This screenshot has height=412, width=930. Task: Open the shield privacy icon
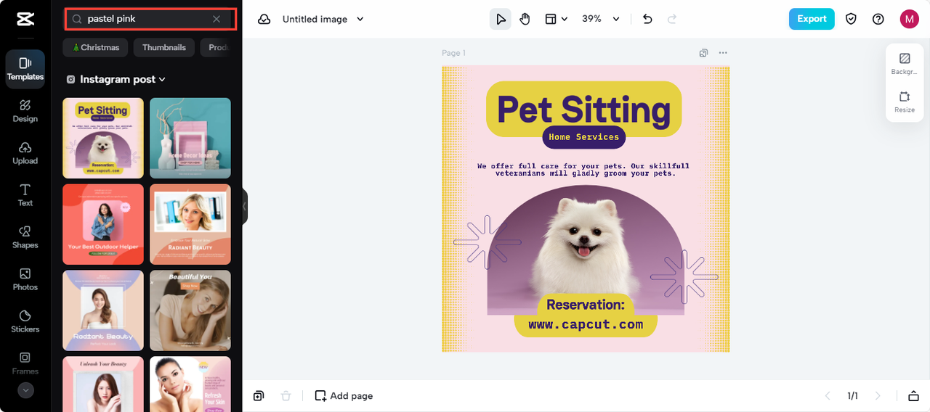coord(851,20)
